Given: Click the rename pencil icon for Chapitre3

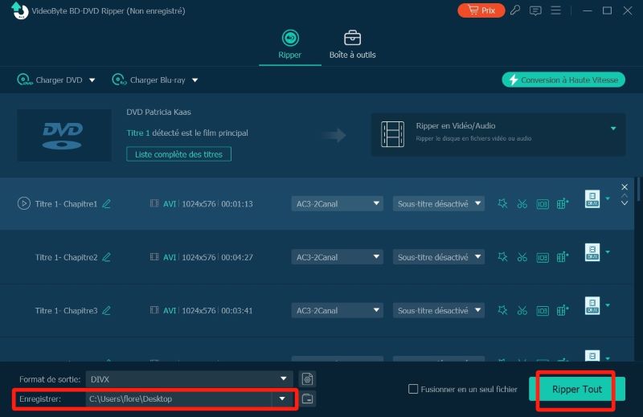Looking at the screenshot, I should click(x=107, y=310).
